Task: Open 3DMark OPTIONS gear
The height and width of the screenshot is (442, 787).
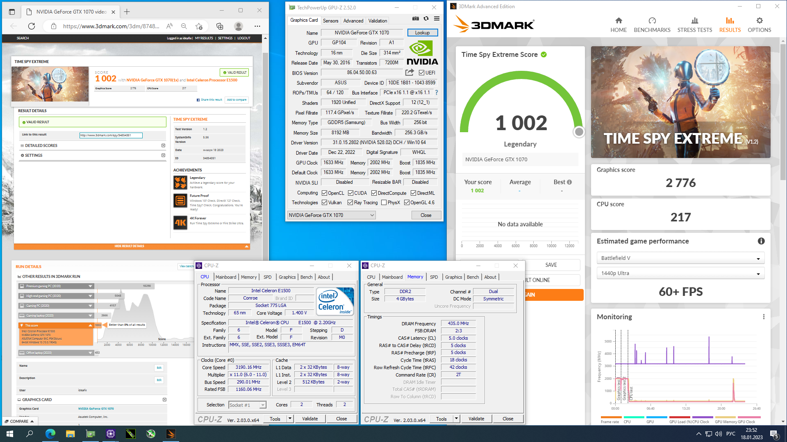Action: click(759, 25)
